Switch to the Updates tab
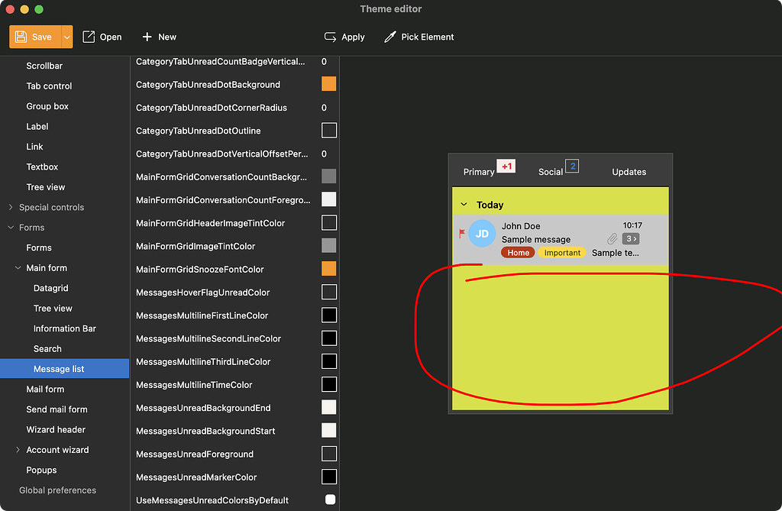The height and width of the screenshot is (511, 782). tap(629, 173)
